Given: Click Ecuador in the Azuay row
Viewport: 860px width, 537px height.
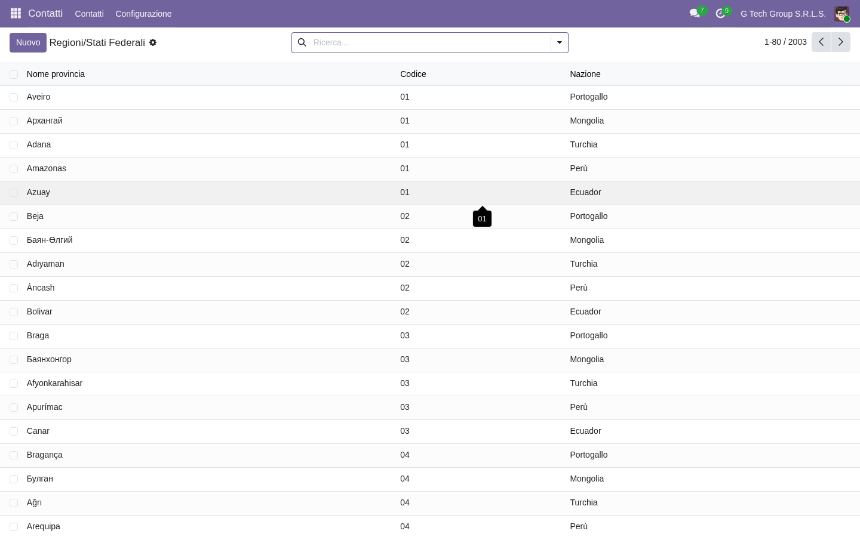Looking at the screenshot, I should coord(585,192).
